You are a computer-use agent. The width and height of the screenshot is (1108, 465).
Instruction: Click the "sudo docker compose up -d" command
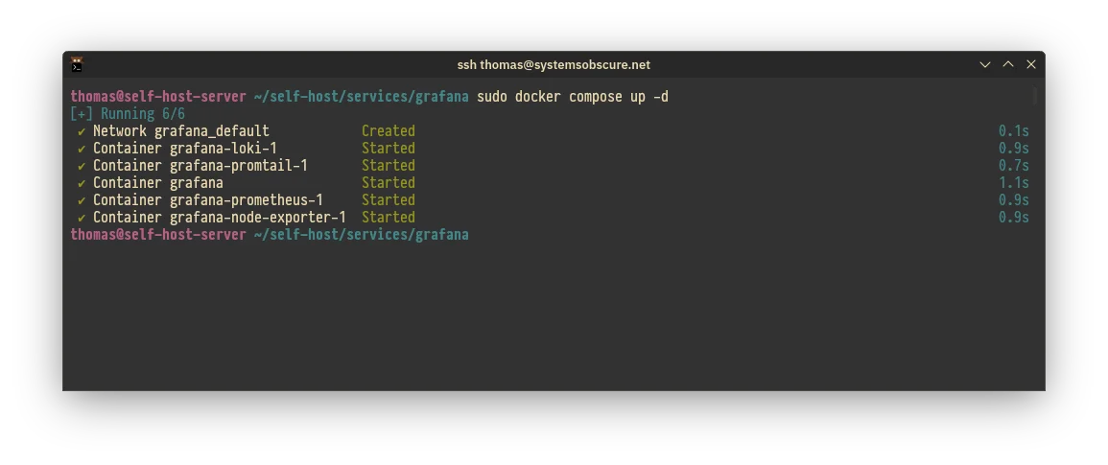(572, 97)
